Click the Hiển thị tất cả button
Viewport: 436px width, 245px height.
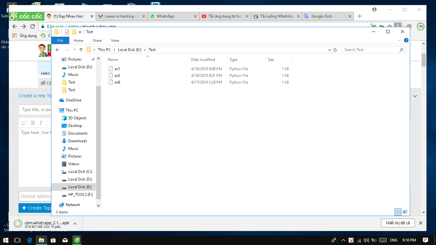(x=398, y=223)
